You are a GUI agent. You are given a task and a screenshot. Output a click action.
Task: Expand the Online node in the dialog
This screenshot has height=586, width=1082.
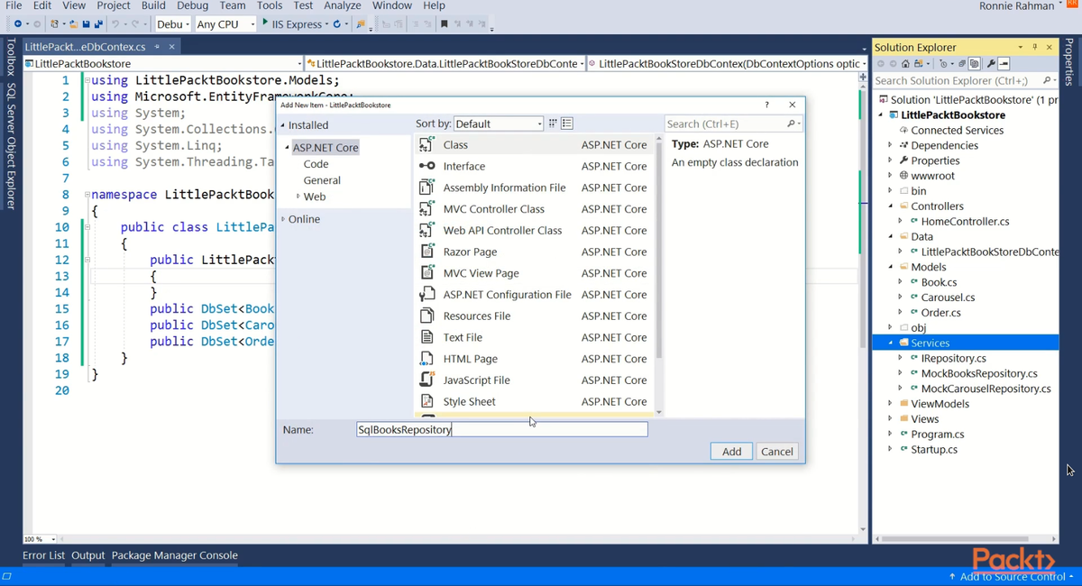coord(282,219)
